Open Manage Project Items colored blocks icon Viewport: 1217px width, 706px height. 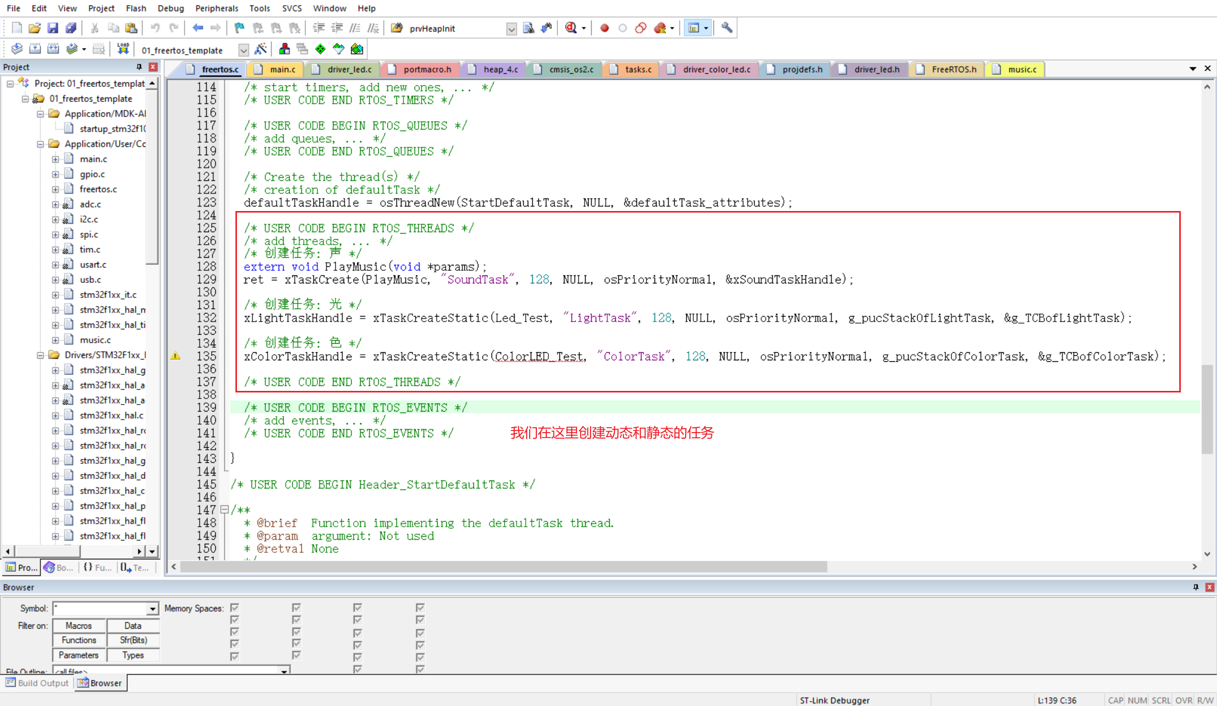[x=284, y=49]
